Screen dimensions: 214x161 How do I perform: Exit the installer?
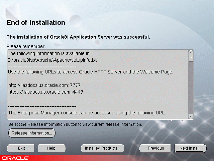(21, 148)
